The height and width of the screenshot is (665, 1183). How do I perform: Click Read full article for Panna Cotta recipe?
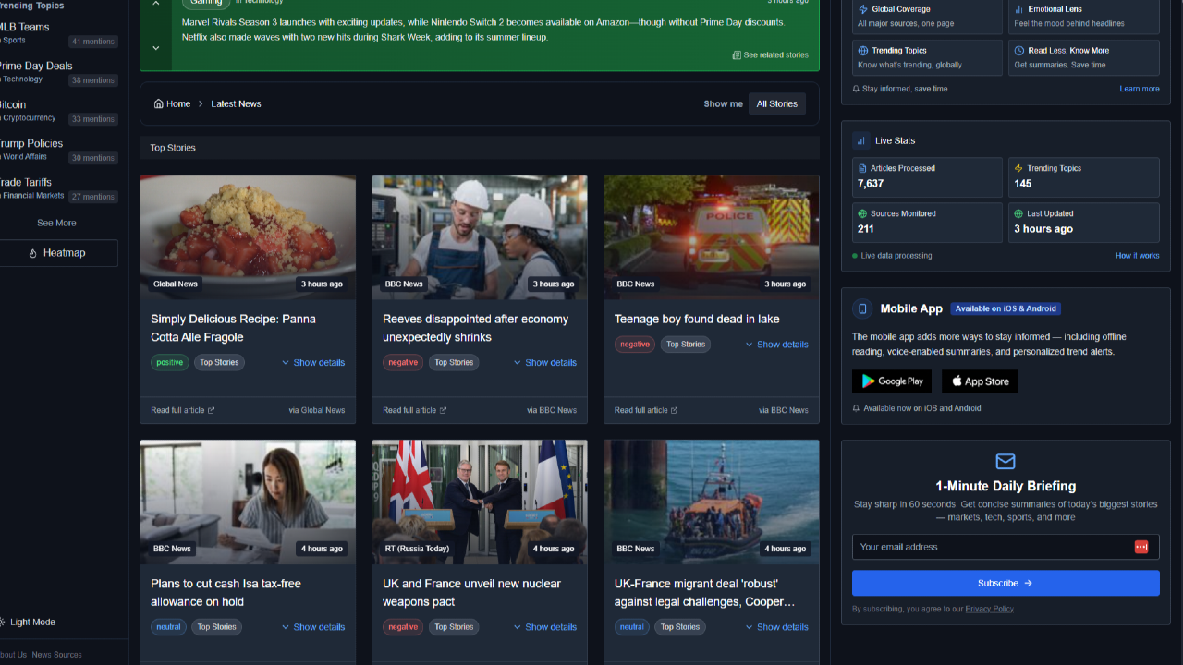point(182,410)
